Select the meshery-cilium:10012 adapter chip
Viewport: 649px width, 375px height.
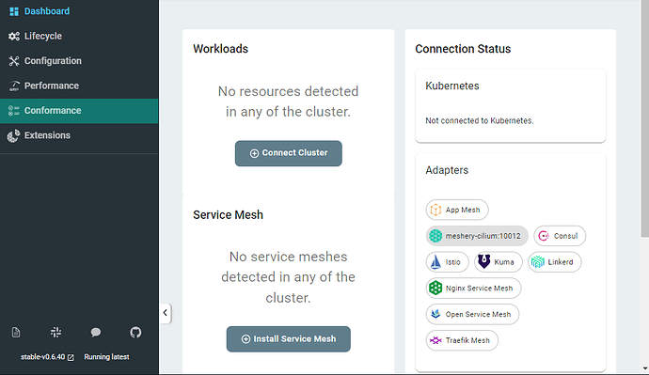[x=477, y=236]
